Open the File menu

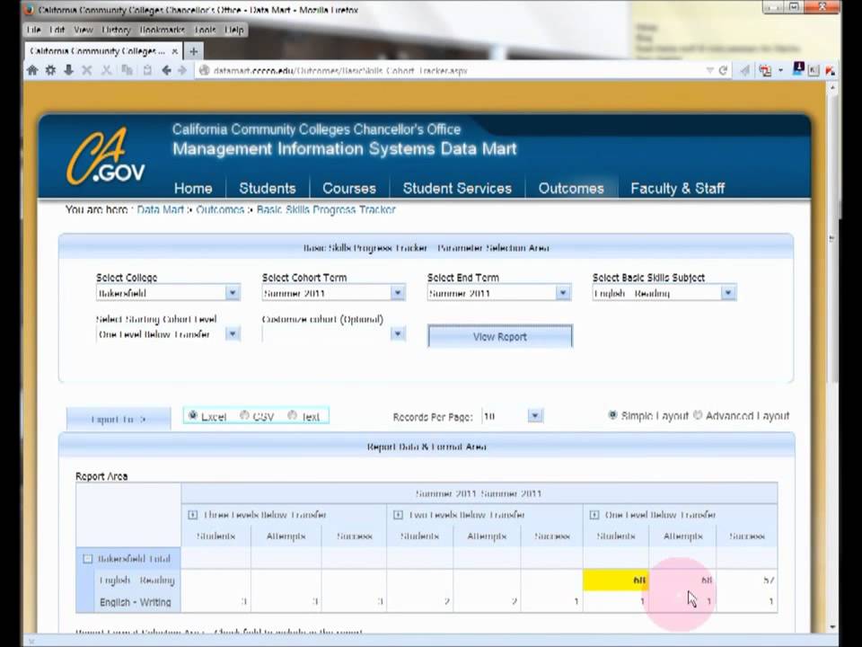[33, 30]
